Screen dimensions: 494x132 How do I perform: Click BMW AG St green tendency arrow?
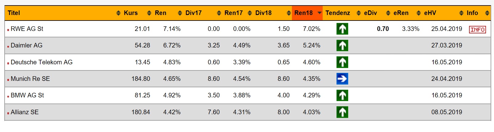click(x=342, y=95)
